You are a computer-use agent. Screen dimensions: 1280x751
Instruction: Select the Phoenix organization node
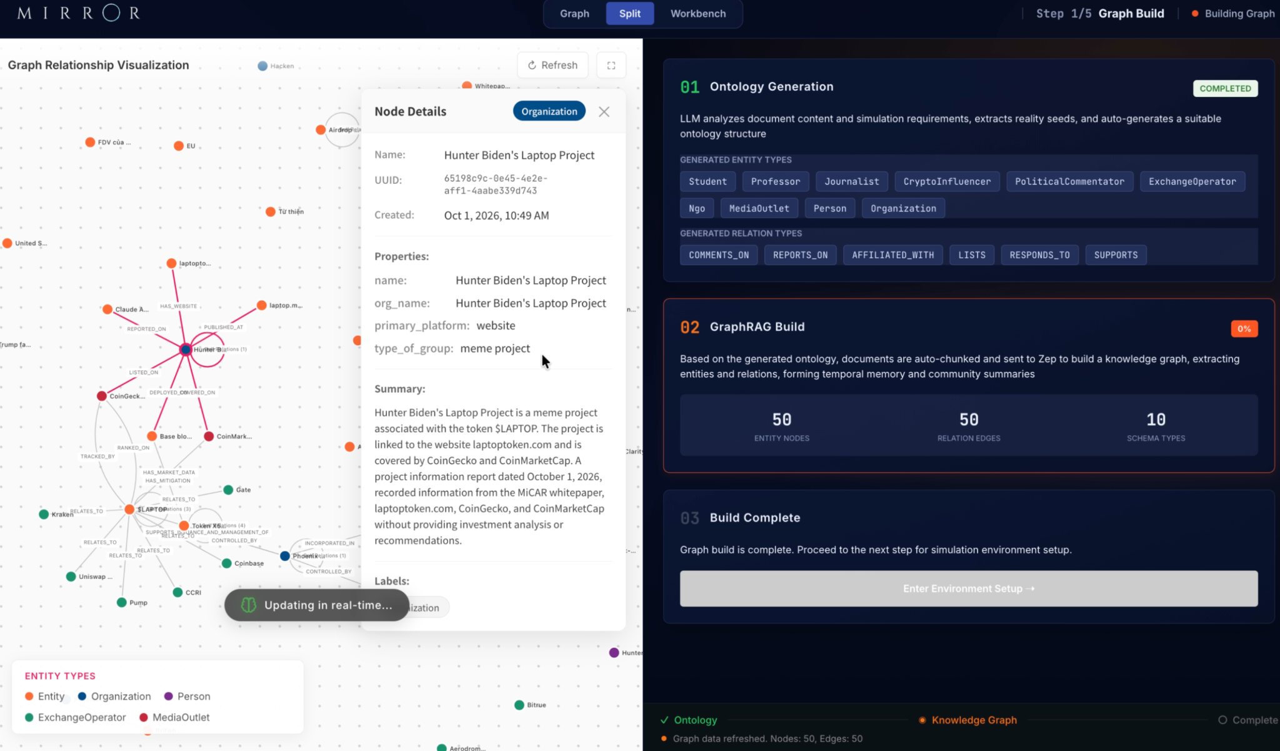(x=285, y=556)
